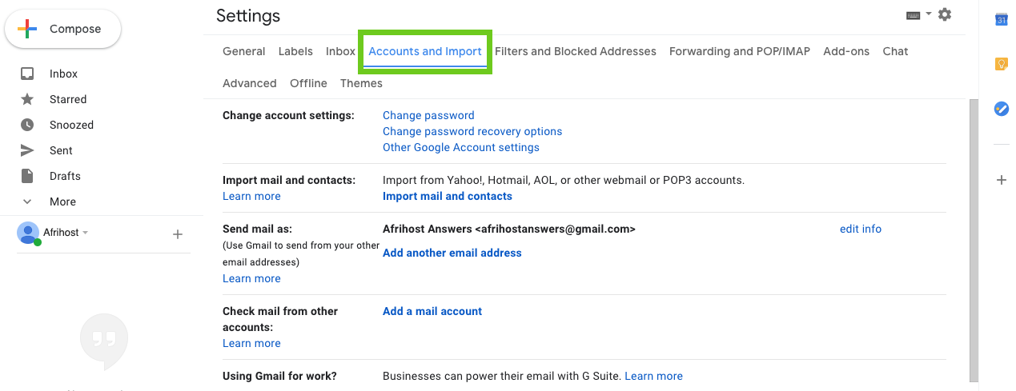Open Google Calendar side panel icon

point(1001,20)
